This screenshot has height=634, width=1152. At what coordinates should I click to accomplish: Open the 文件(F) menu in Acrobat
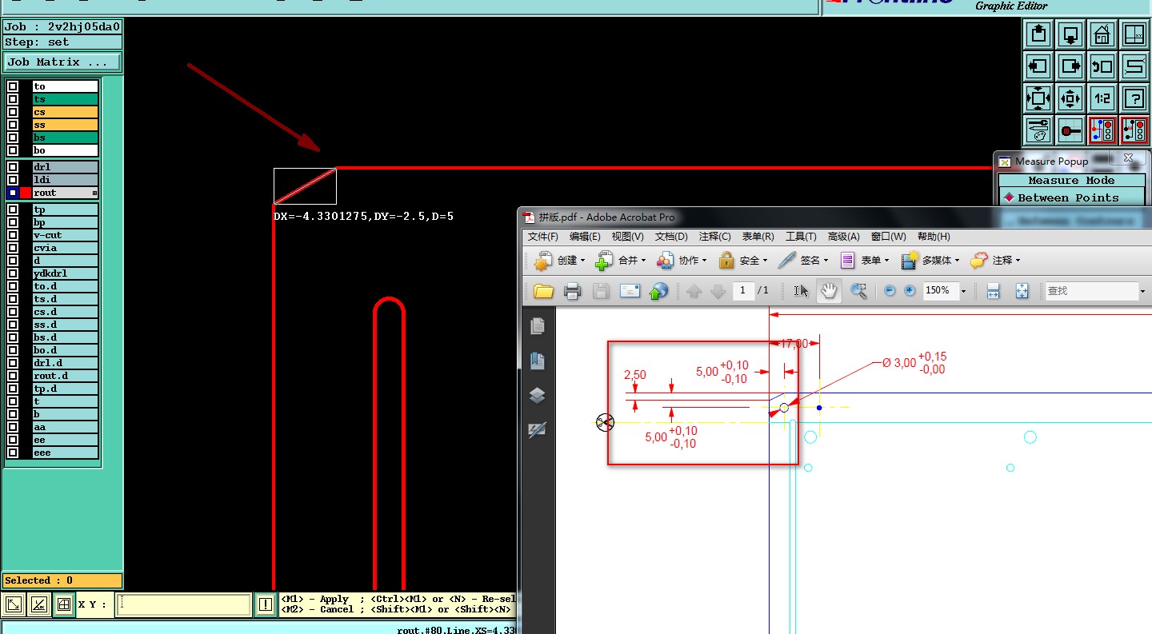click(543, 237)
